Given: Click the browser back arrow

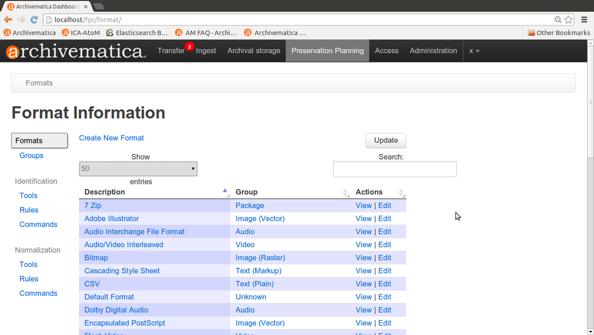Looking at the screenshot, I should tap(8, 20).
